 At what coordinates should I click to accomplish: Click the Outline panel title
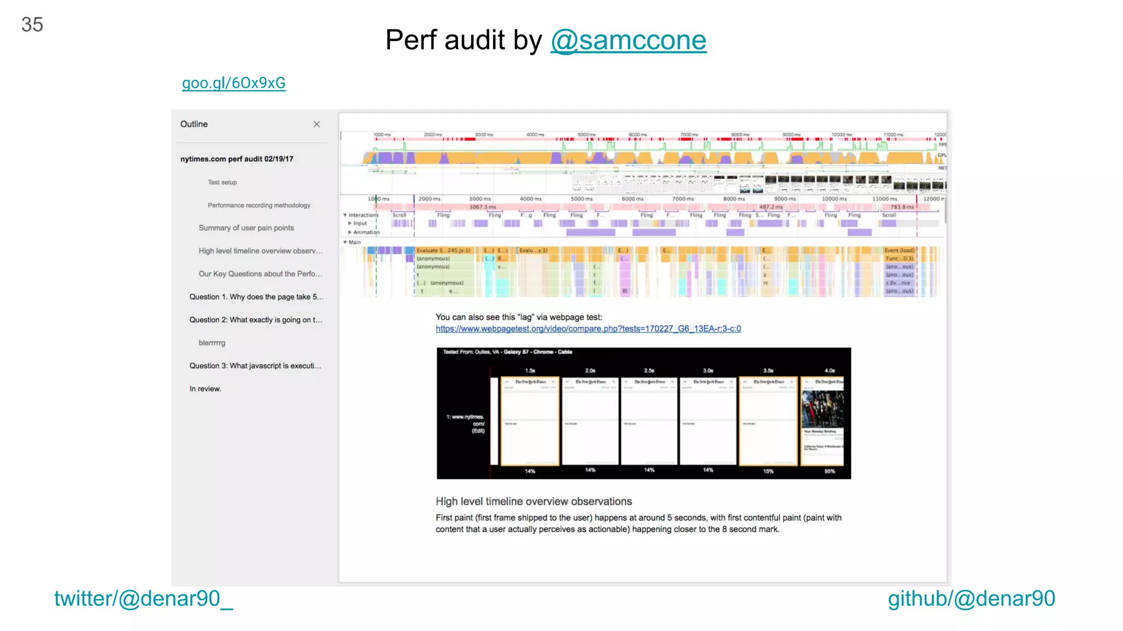coord(194,124)
